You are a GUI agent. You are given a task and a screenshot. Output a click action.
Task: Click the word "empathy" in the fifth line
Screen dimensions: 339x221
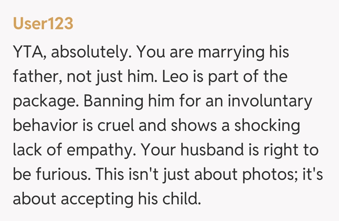[x=97, y=150]
